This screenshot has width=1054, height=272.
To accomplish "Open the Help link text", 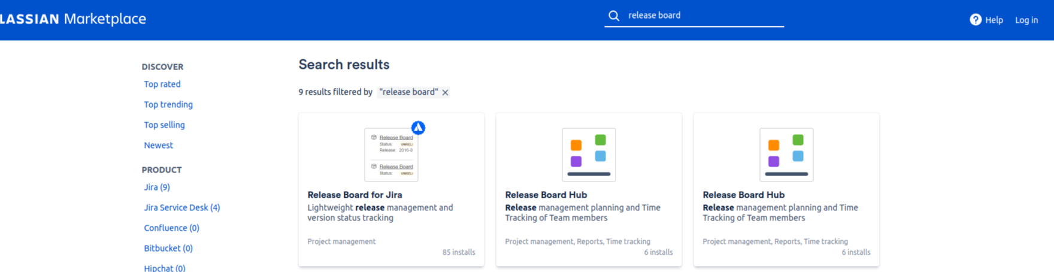I will (x=994, y=20).
